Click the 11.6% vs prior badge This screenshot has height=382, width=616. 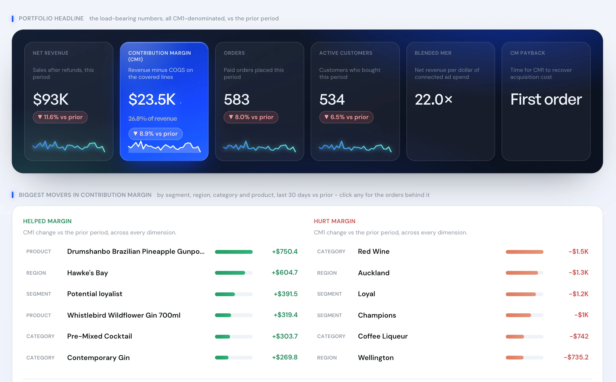point(60,117)
